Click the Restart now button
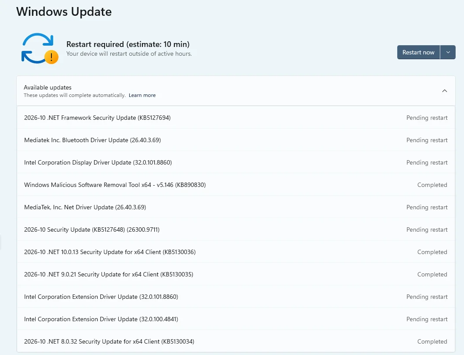The image size is (464, 355). coord(418,52)
